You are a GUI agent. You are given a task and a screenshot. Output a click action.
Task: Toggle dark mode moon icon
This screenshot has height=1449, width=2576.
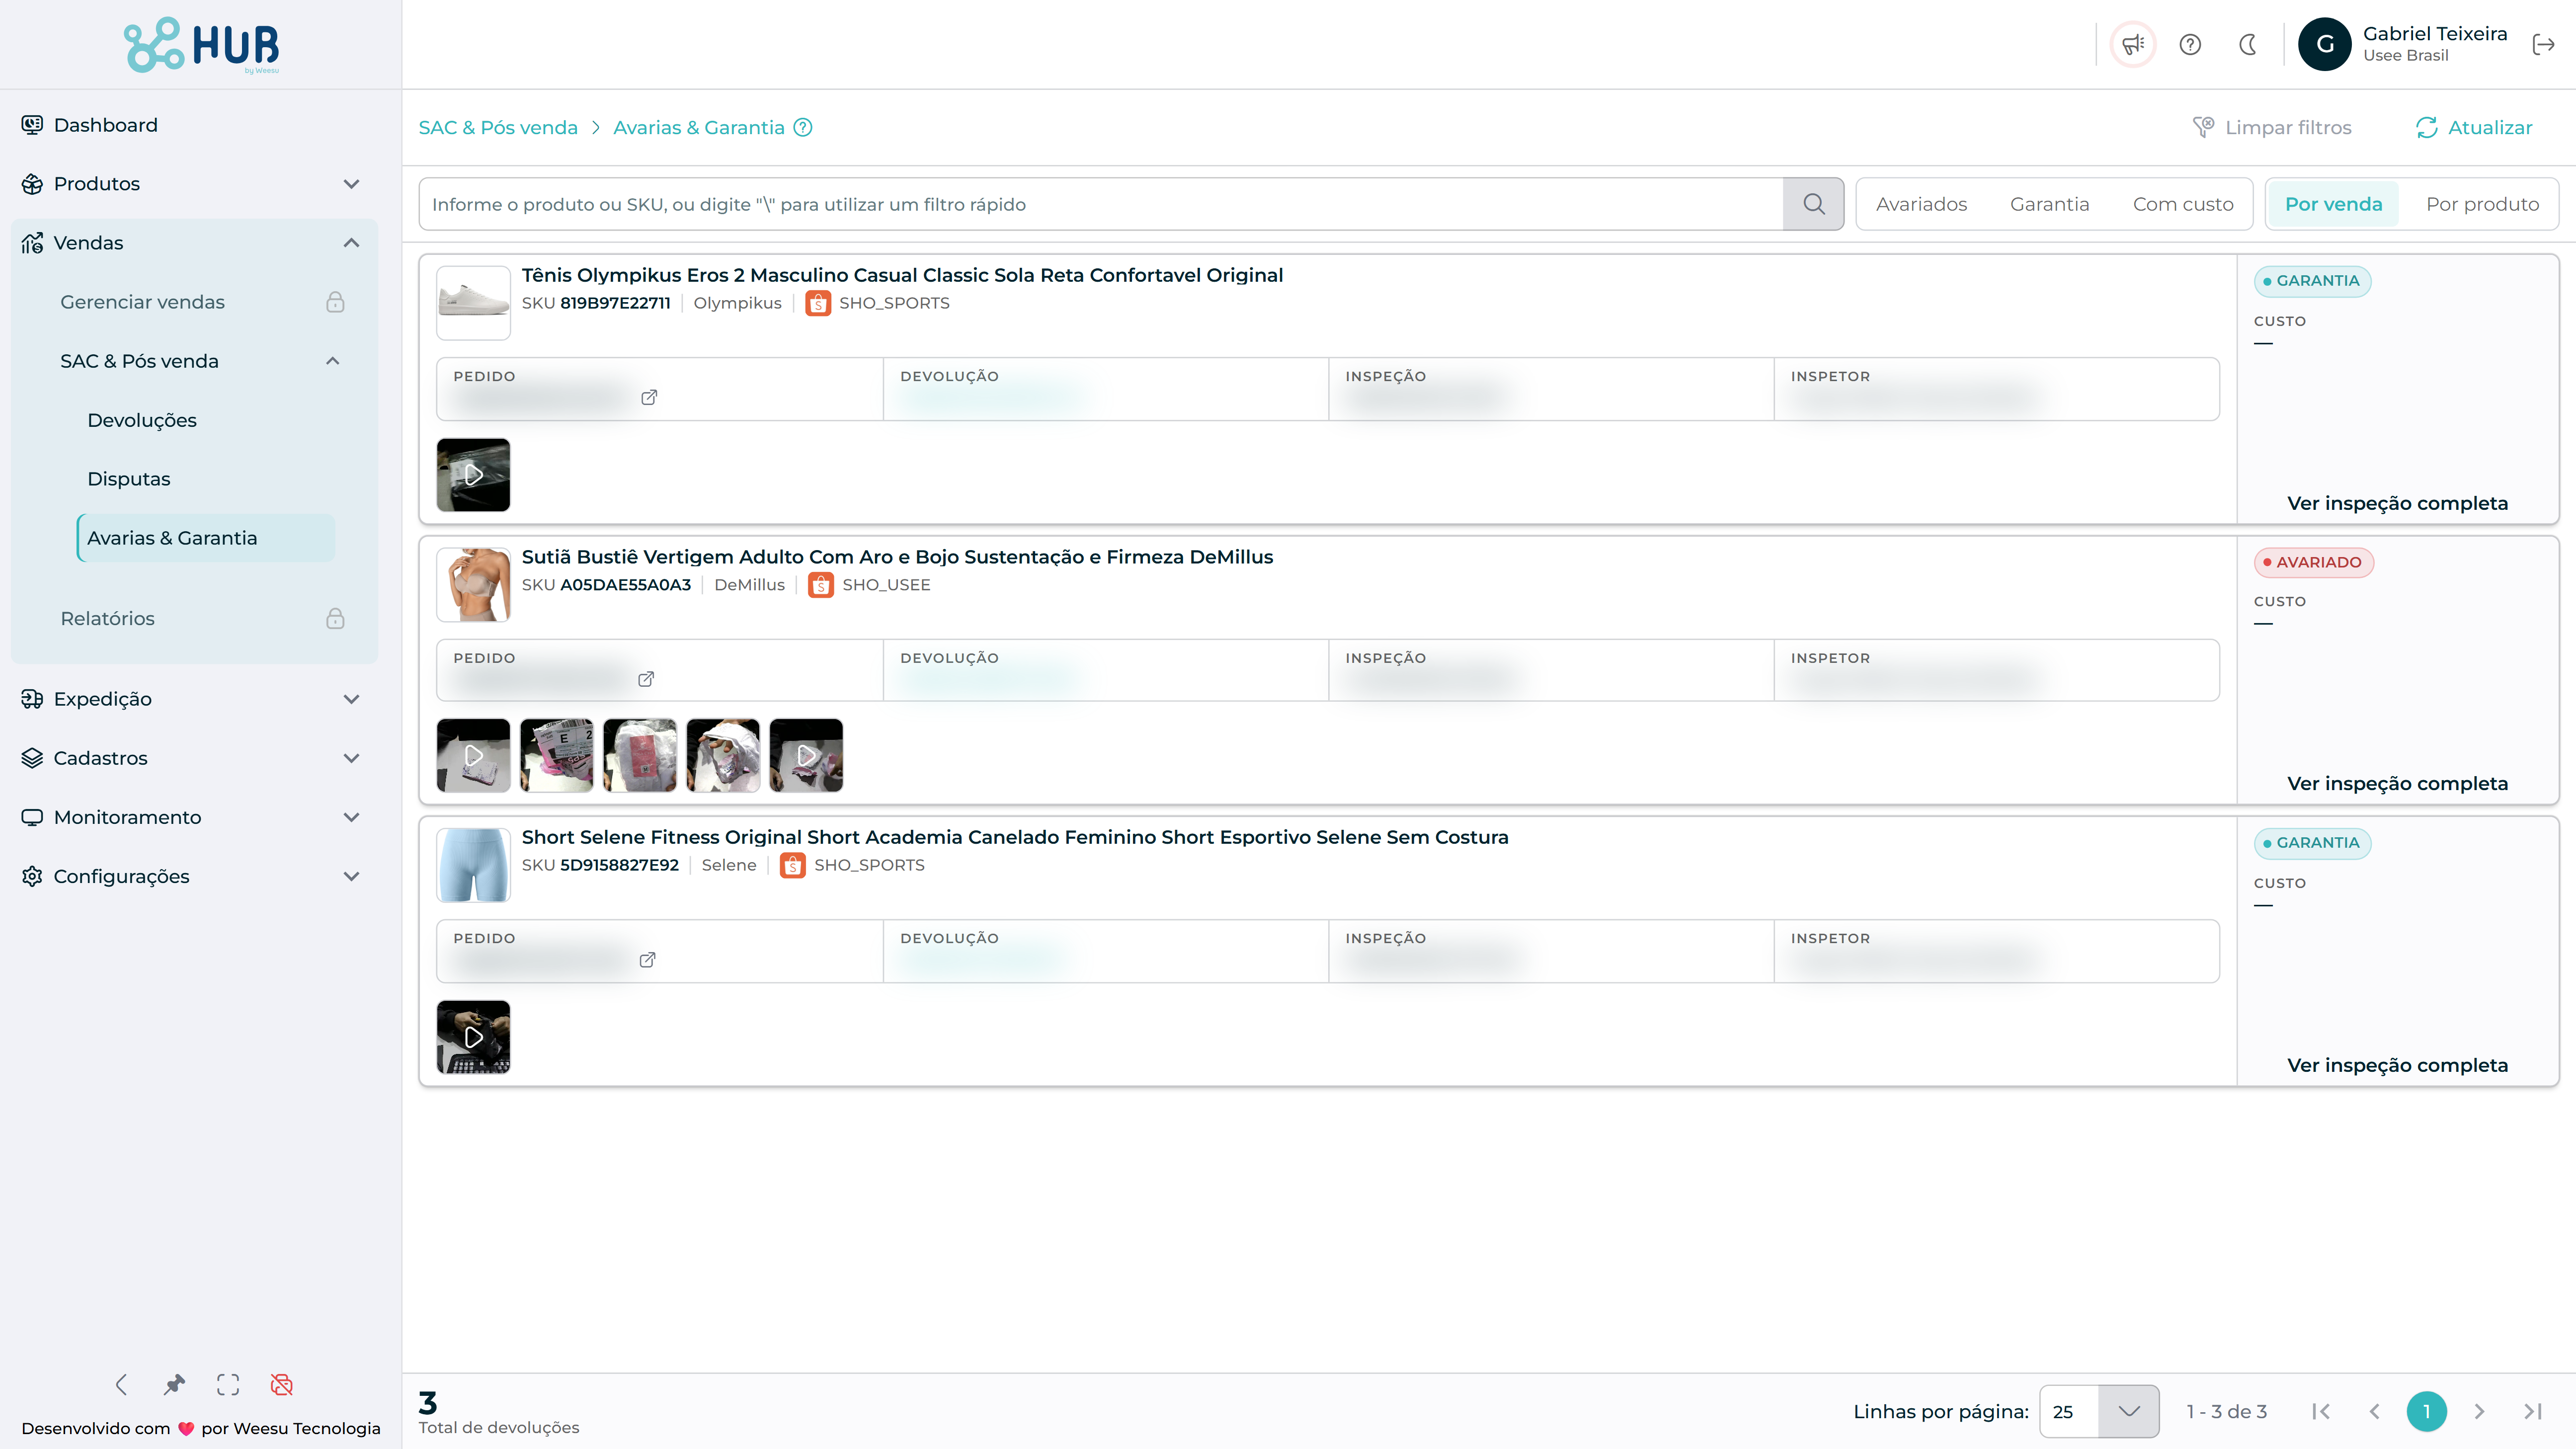click(x=2248, y=45)
